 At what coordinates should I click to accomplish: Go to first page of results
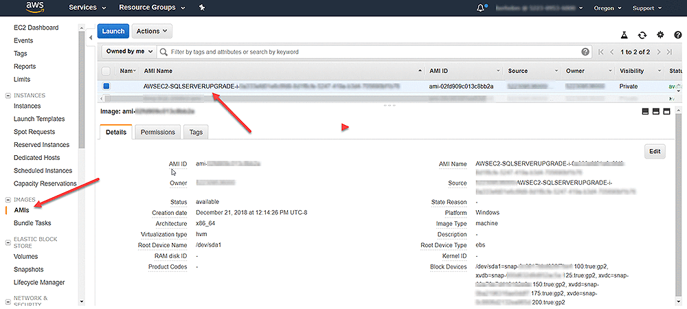pyautogui.click(x=601, y=52)
